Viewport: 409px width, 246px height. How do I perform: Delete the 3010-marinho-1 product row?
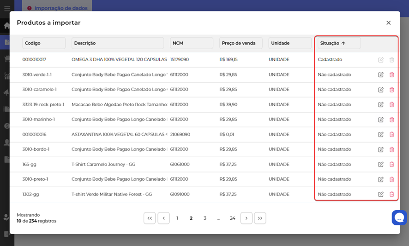click(391, 120)
